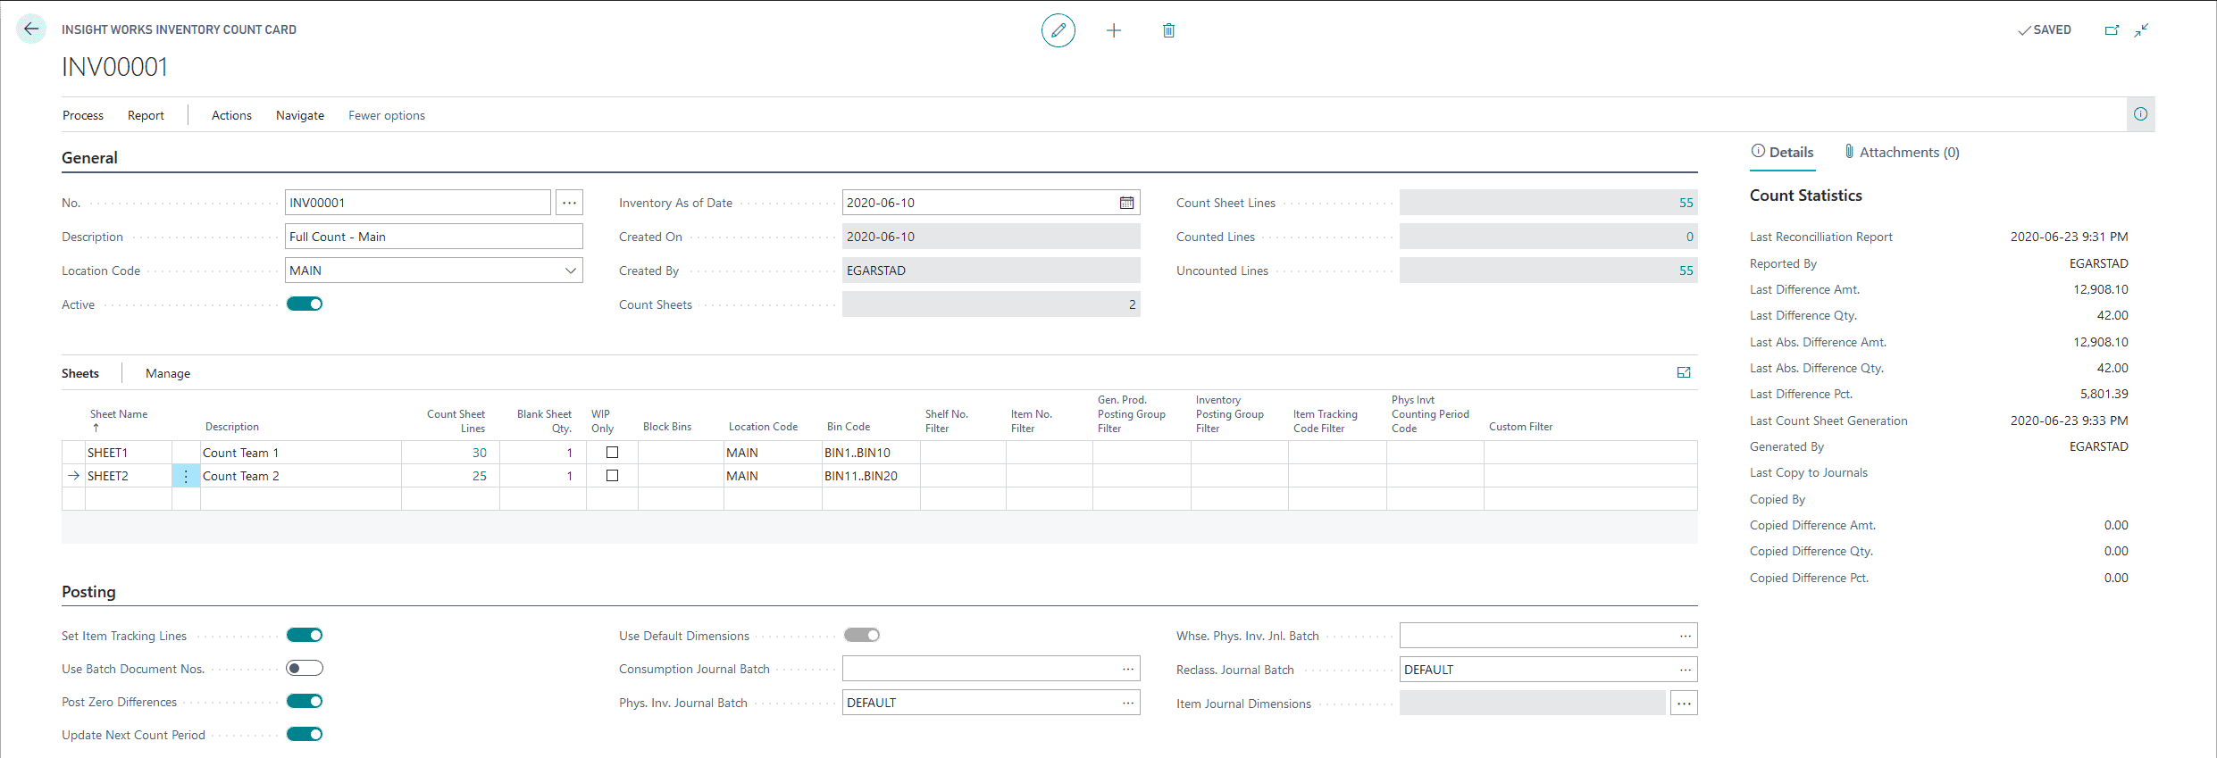This screenshot has height=758, width=2217.
Task: Open Item Journal Dimensions ellipsis button
Action: pos(1684,704)
